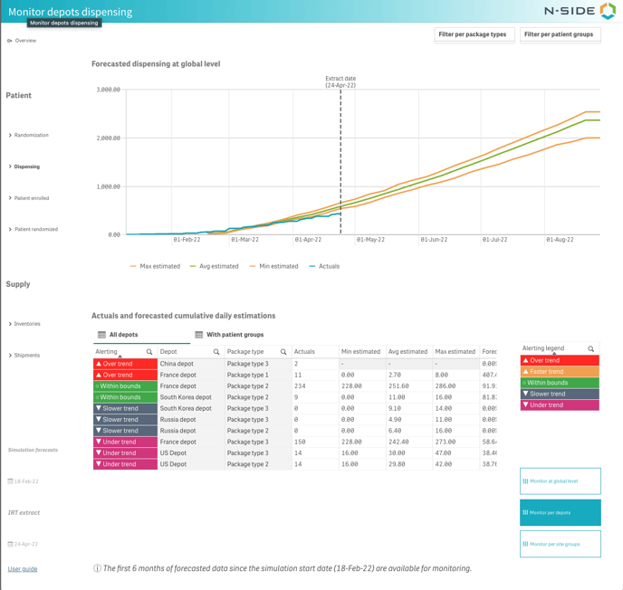This screenshot has height=590, width=623.
Task: Click the Alerting legend search icon
Action: (x=591, y=348)
